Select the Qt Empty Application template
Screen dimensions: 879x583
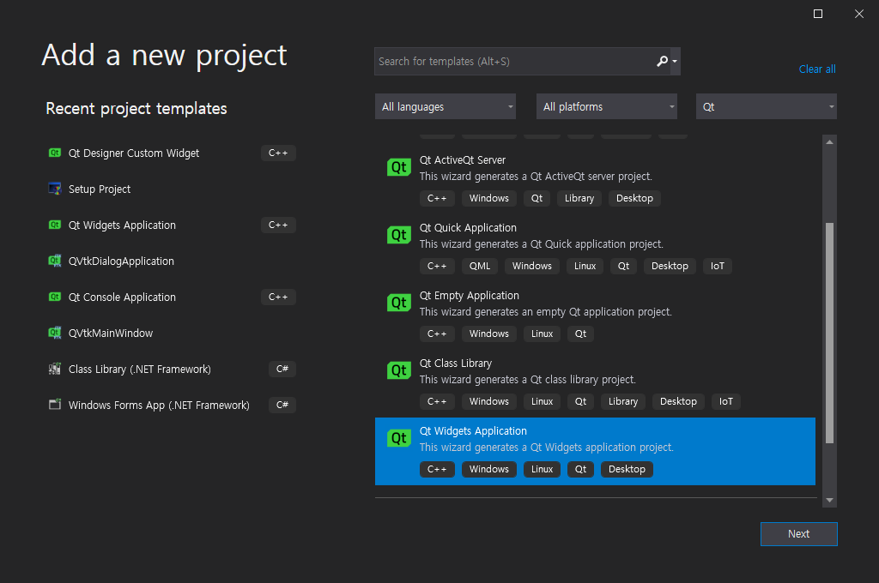[595, 315]
